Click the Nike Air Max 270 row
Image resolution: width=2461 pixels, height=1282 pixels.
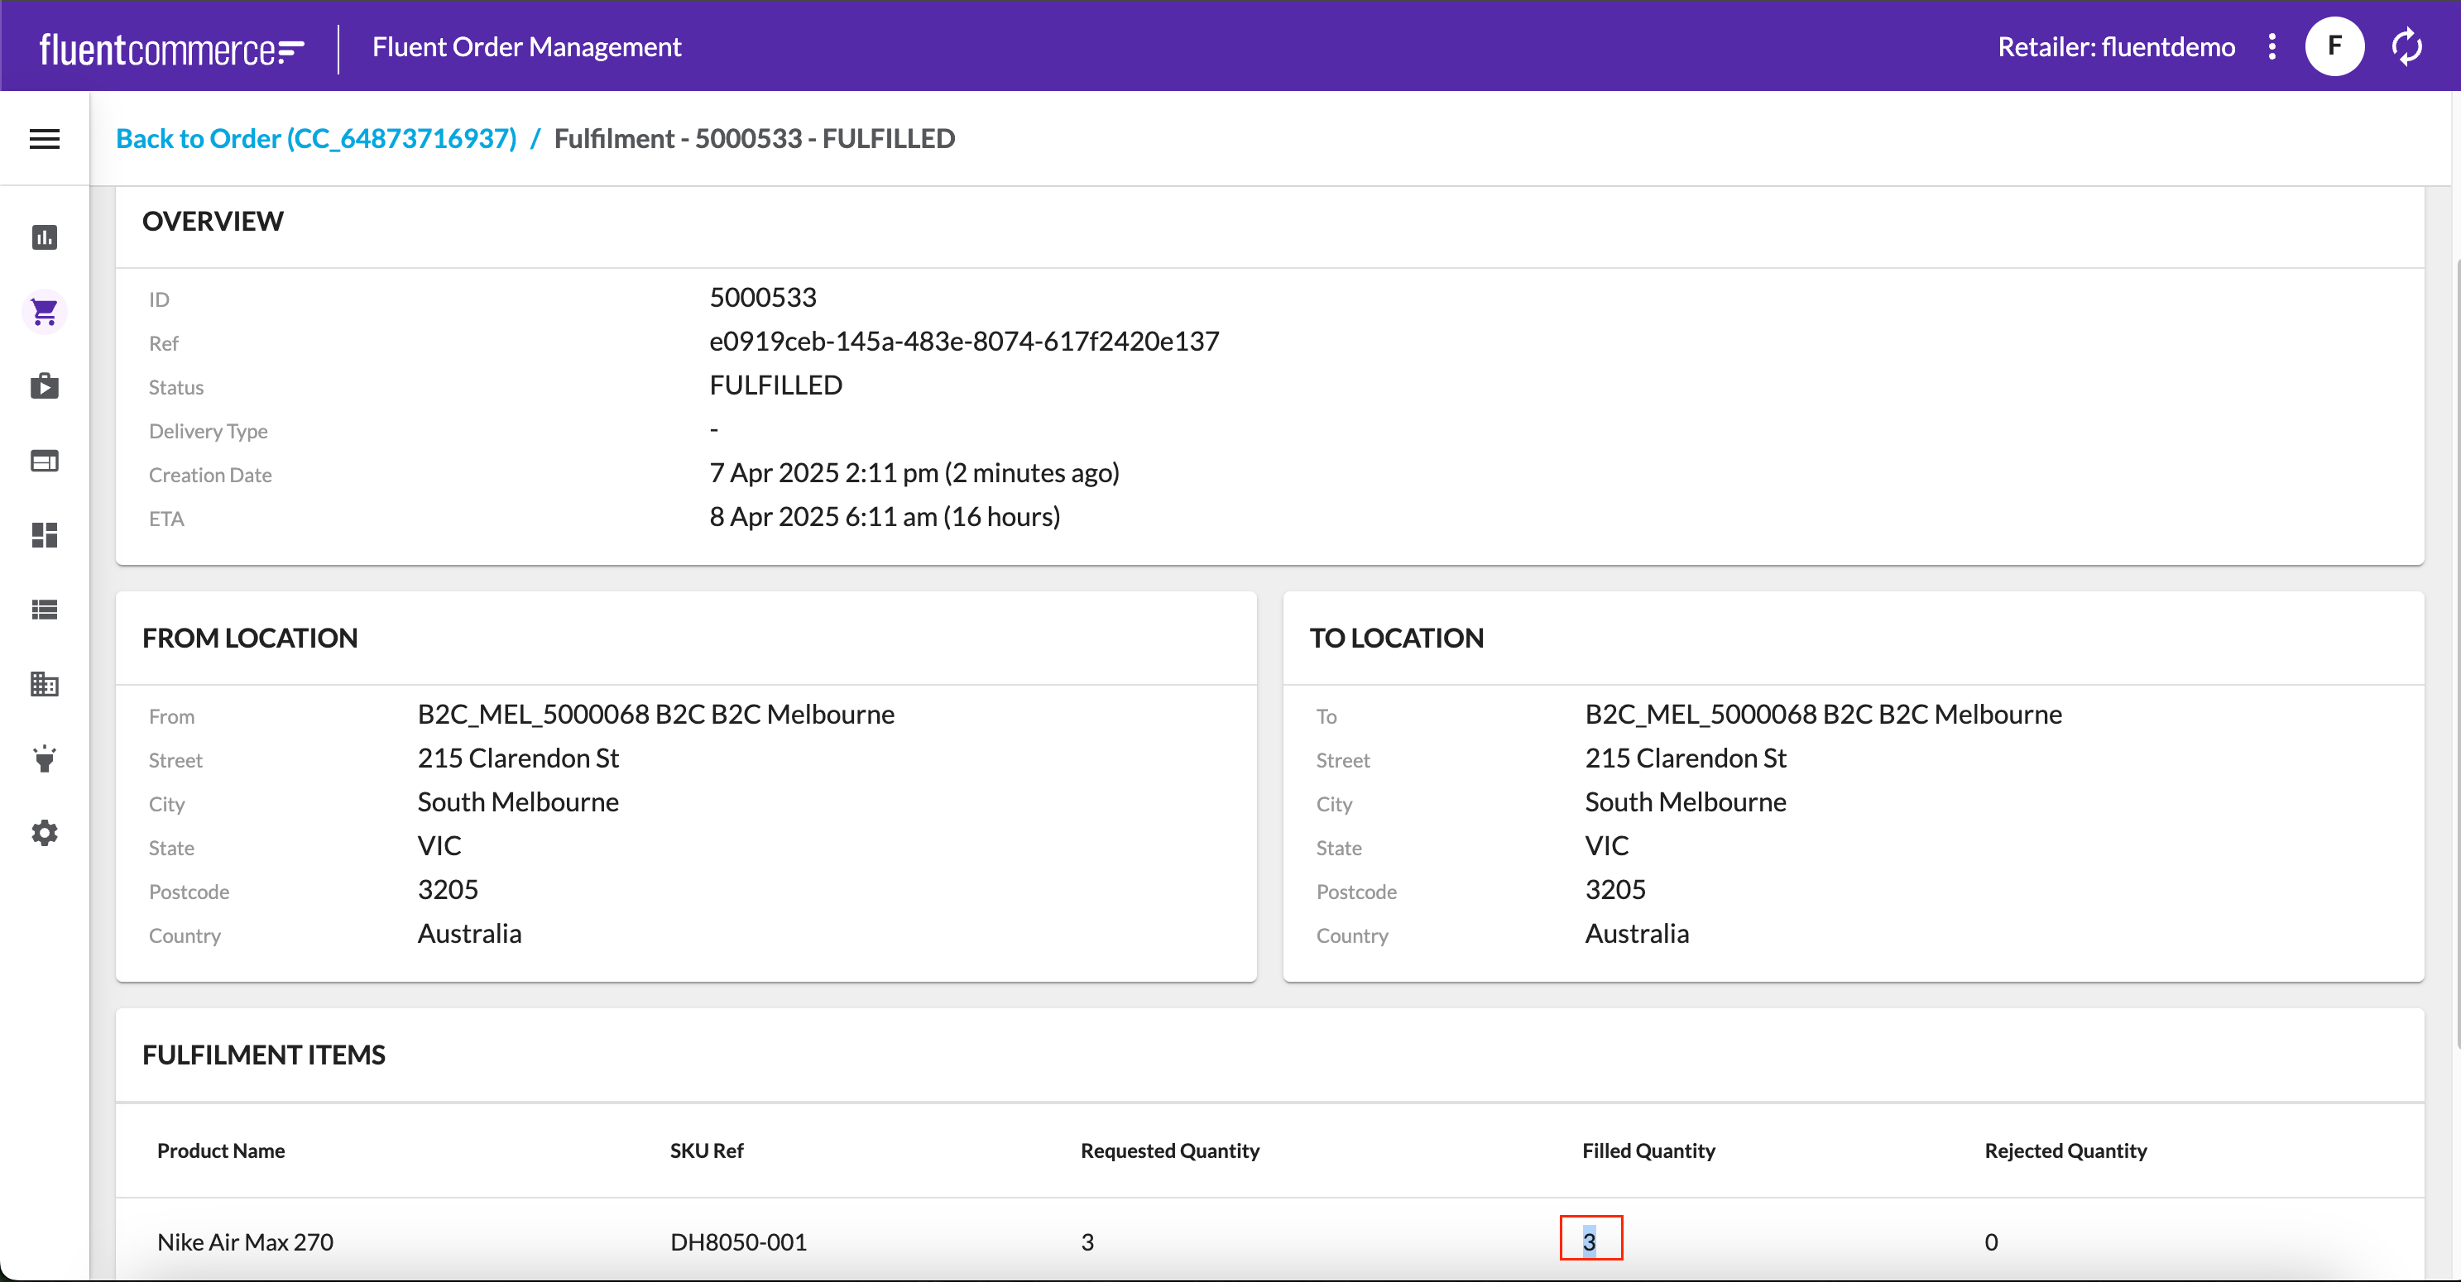tap(246, 1242)
